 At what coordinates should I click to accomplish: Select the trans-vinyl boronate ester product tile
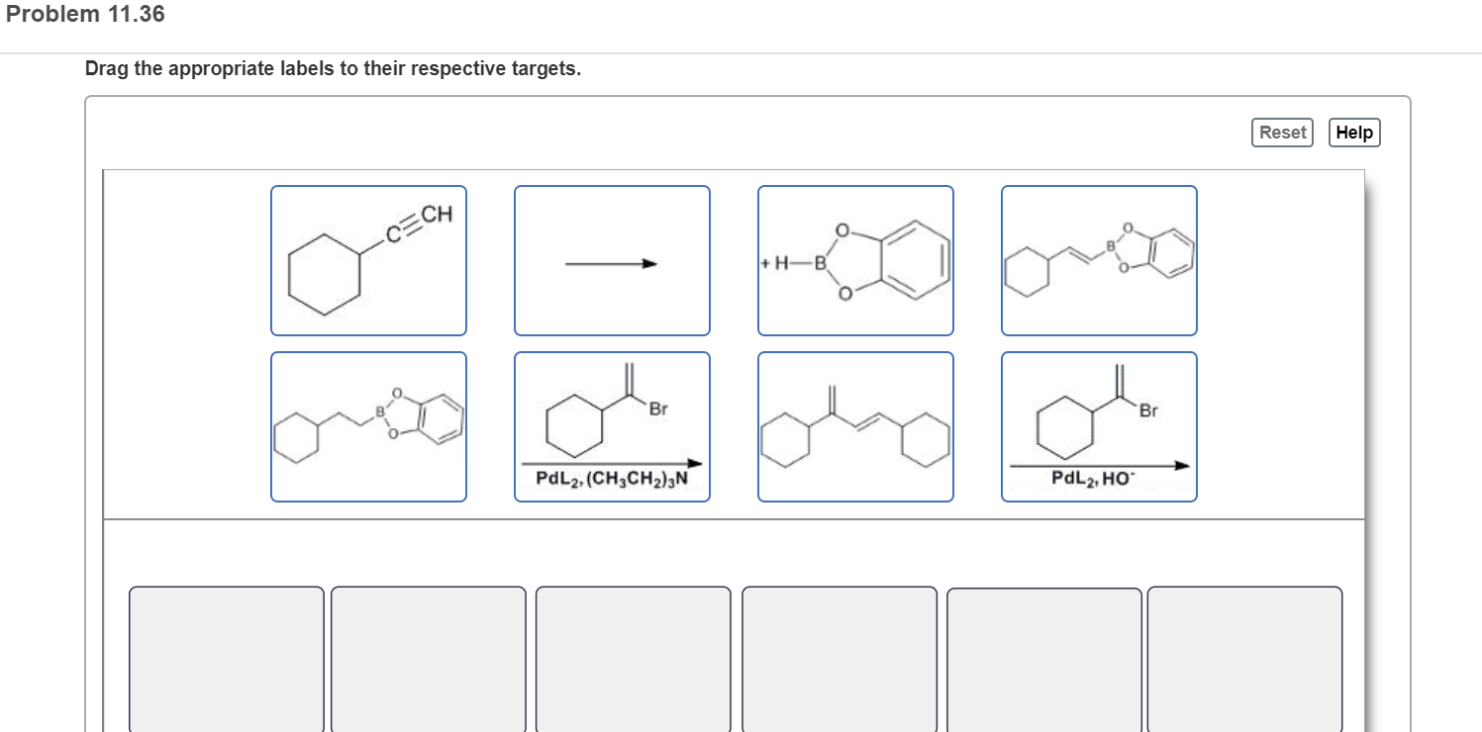(1099, 260)
